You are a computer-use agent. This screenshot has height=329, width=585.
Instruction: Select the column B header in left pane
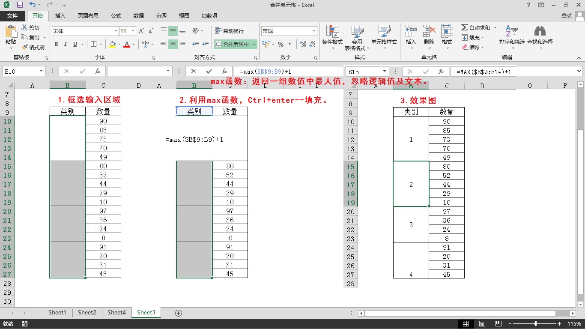(67, 86)
